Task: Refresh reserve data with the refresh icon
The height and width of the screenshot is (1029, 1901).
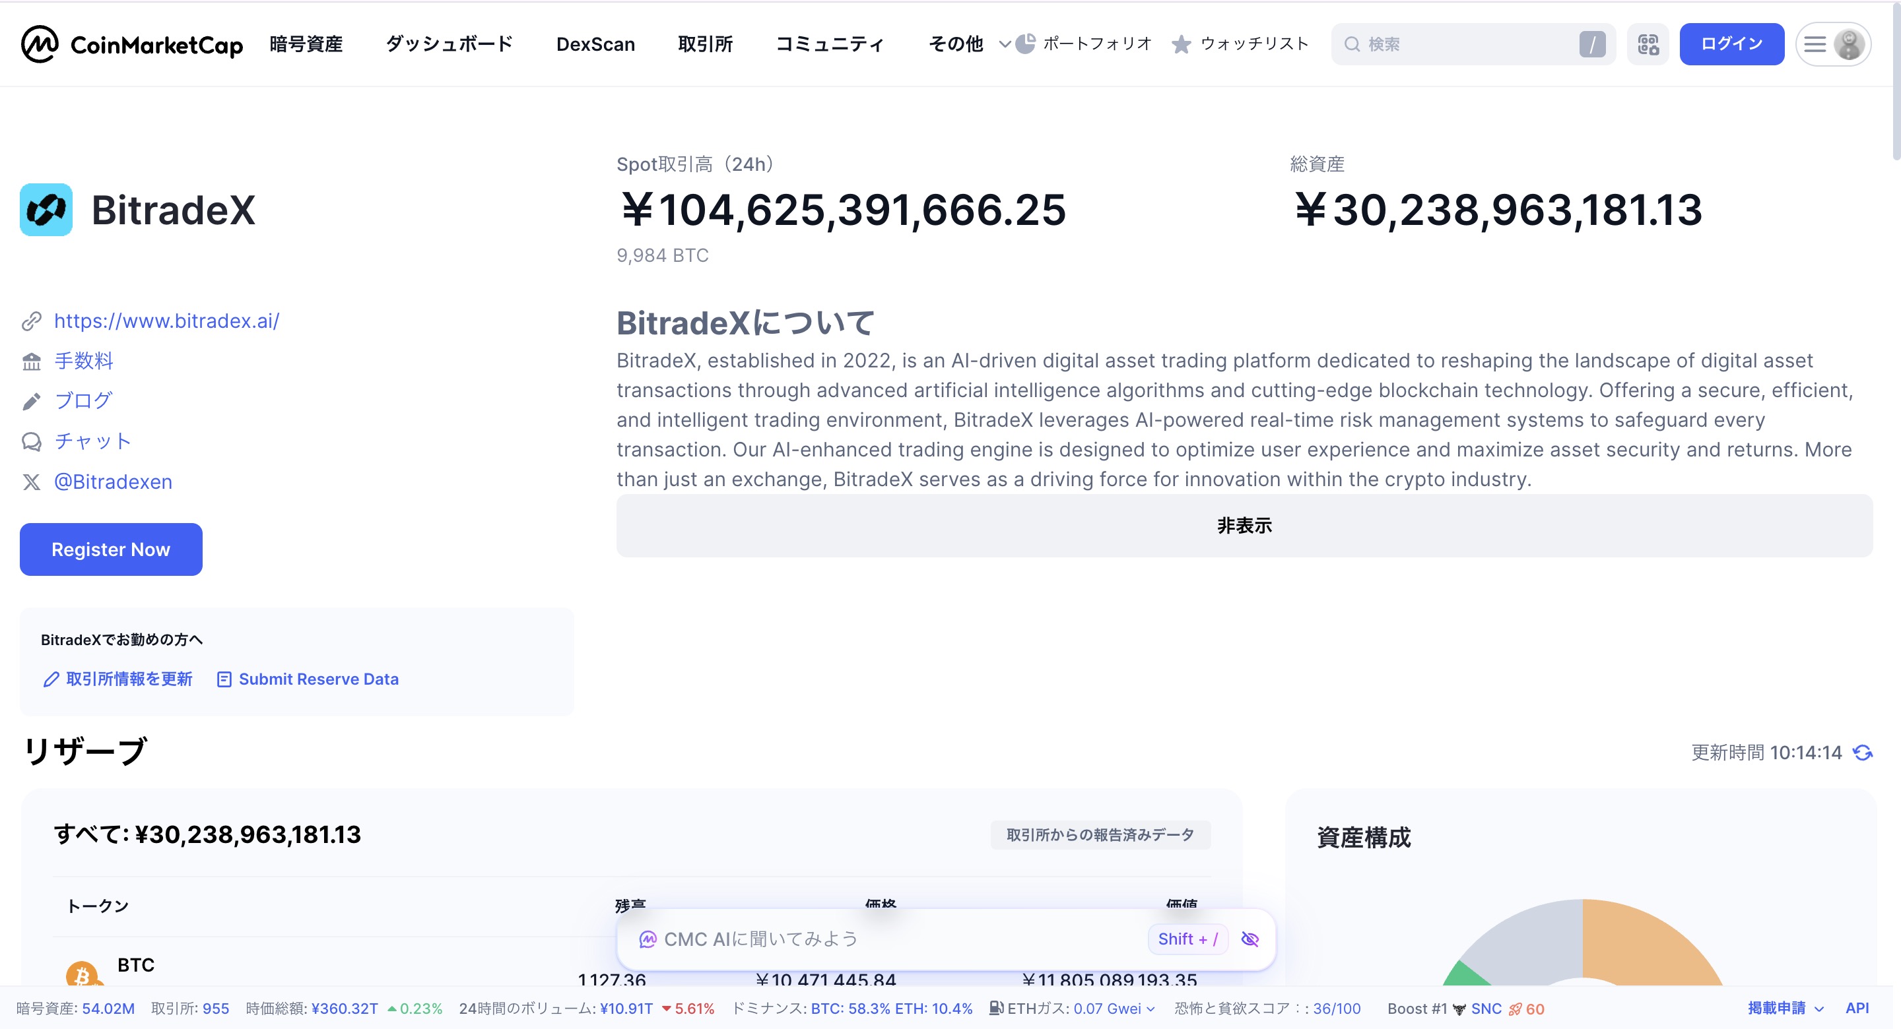Action: [x=1863, y=753]
